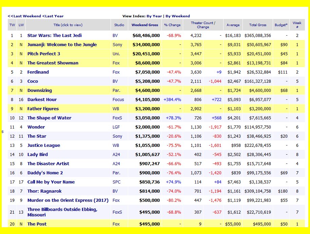Image resolution: width=310 pixels, height=234 pixels.
Task: View index By Weekend
Action: (178, 16)
